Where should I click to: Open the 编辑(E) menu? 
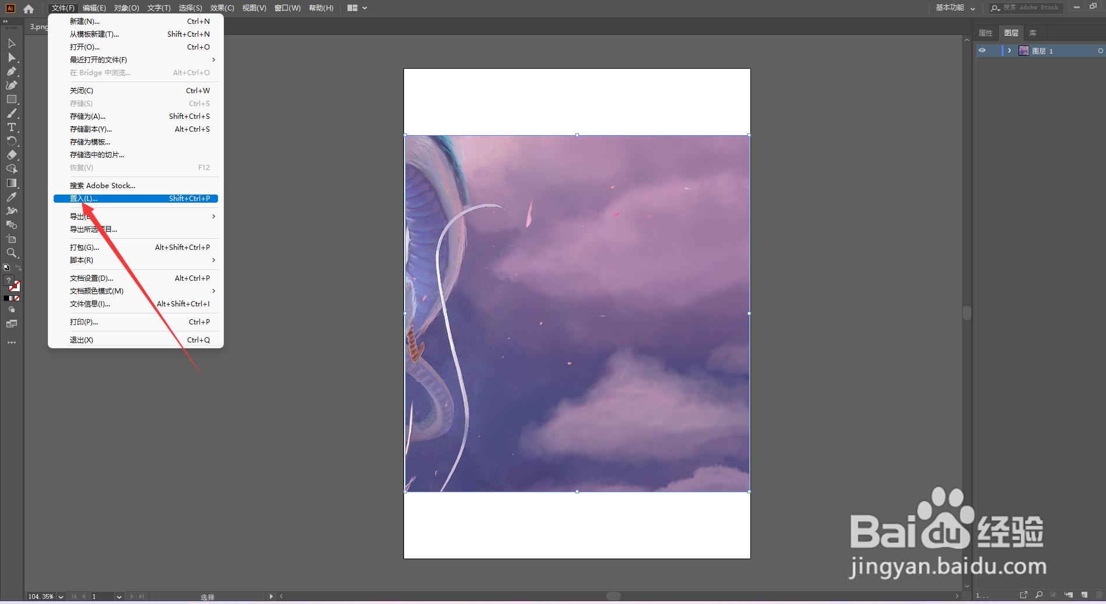pos(94,8)
